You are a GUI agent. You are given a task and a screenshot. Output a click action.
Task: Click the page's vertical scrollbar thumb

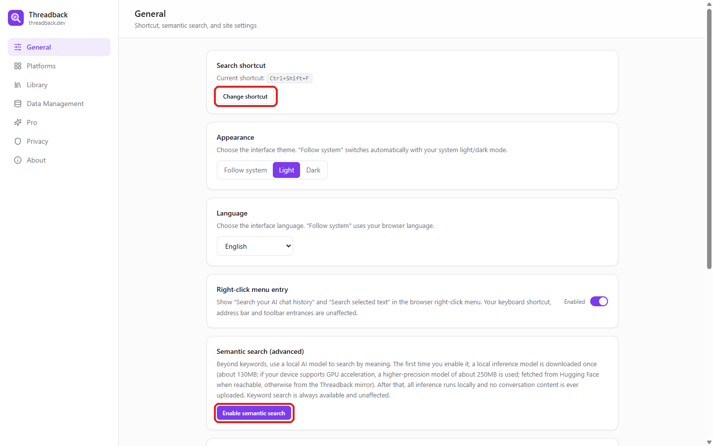[709, 139]
